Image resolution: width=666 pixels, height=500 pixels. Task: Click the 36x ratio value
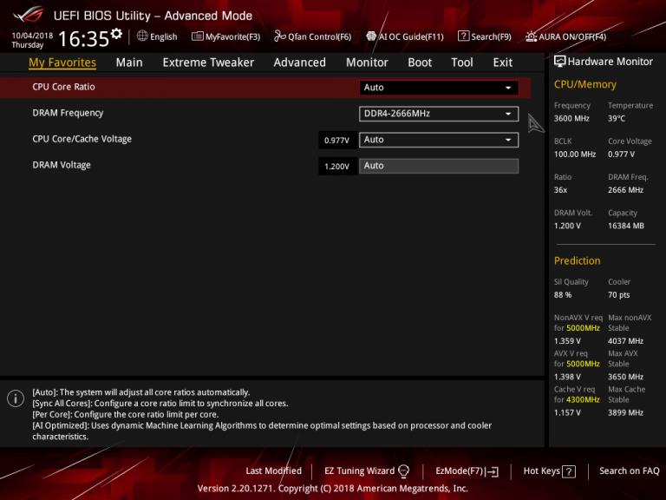[x=560, y=190]
